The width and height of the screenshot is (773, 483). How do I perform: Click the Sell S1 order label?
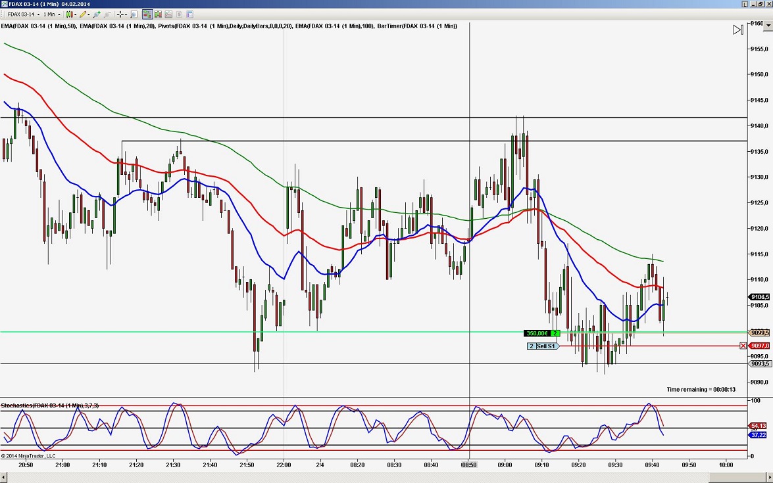tap(545, 346)
